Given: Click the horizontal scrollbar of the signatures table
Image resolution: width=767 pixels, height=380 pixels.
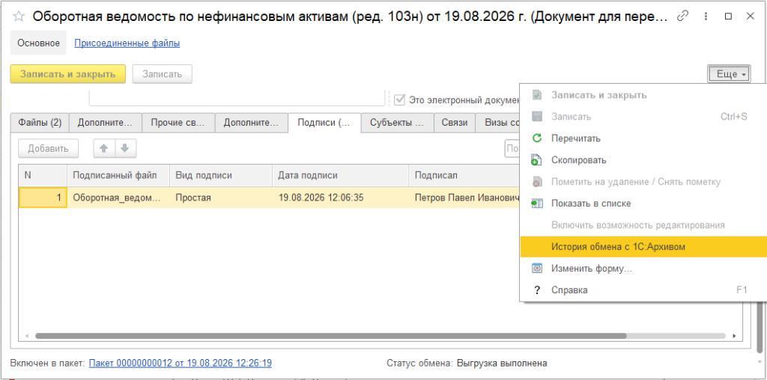Looking at the screenshot, I should (330, 336).
